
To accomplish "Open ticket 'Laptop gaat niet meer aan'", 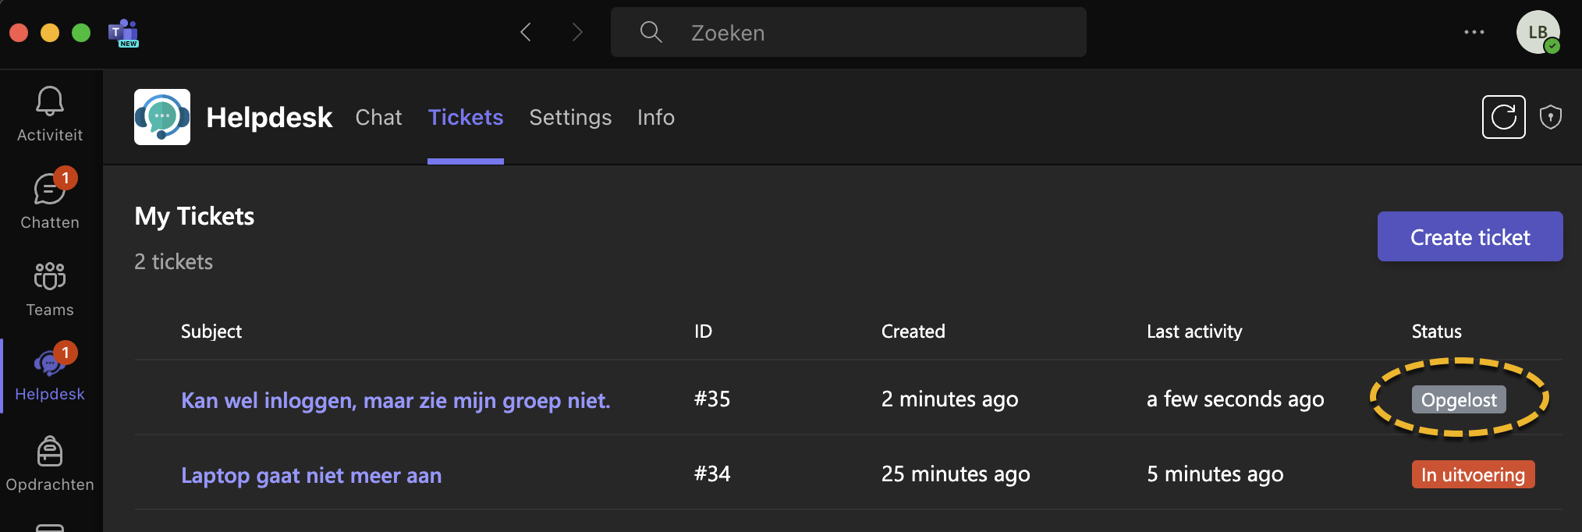I will point(311,475).
